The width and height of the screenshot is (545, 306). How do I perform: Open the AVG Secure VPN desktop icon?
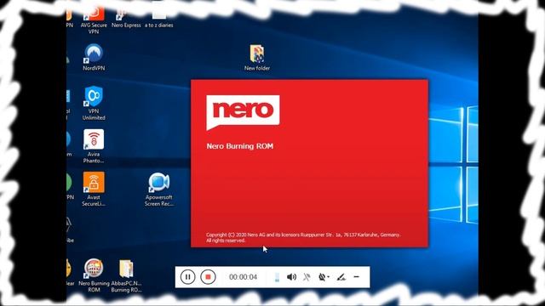point(94,20)
